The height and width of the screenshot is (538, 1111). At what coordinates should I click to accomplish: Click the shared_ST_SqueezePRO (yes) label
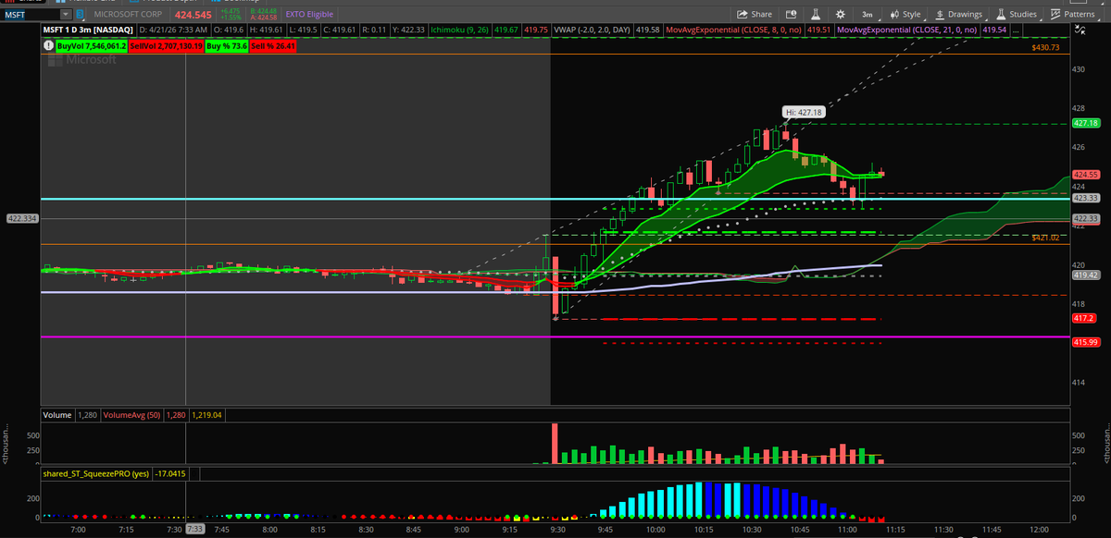pos(96,472)
